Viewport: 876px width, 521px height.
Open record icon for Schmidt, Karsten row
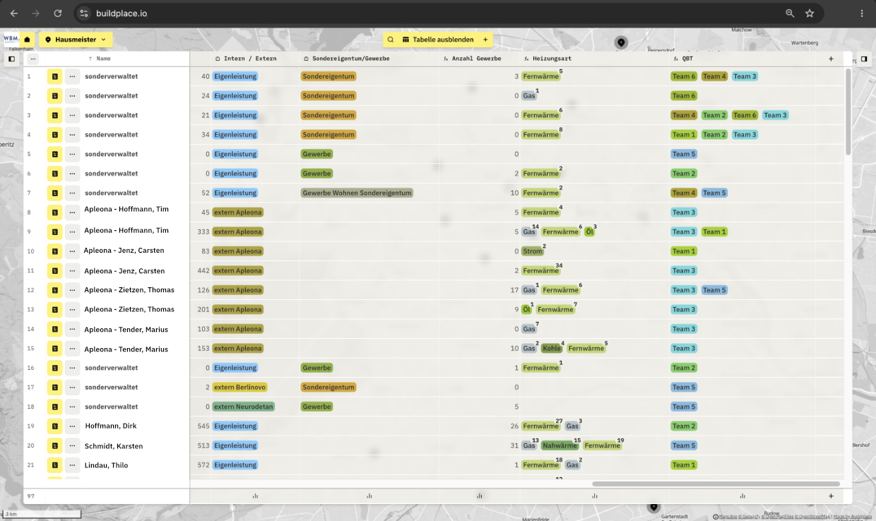54,445
